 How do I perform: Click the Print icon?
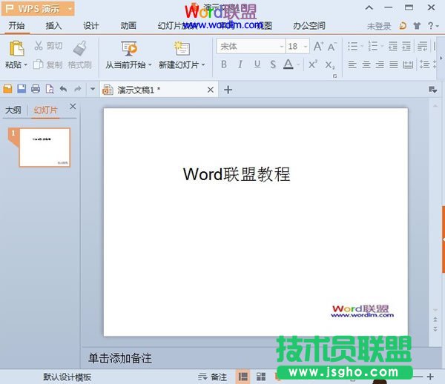pyautogui.click(x=36, y=89)
